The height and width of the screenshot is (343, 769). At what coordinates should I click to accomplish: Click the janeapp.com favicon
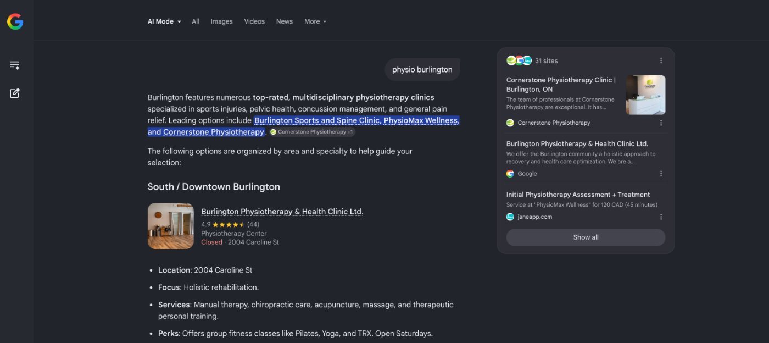510,217
